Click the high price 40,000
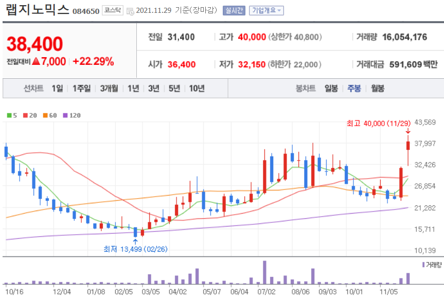This screenshot has width=444, height=297. click(x=252, y=37)
